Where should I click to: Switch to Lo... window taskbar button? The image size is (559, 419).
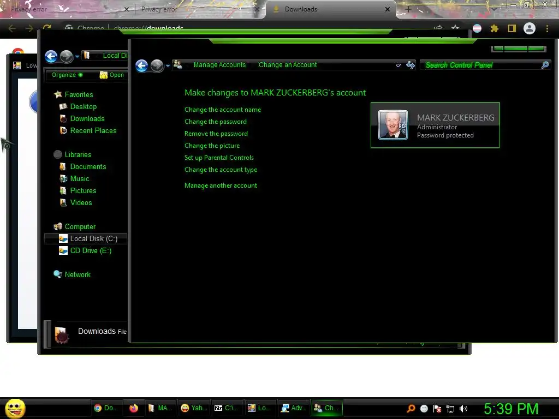[x=259, y=408]
